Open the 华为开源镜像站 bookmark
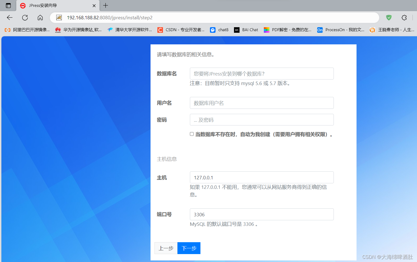The width and height of the screenshot is (417, 262). pyautogui.click(x=78, y=30)
